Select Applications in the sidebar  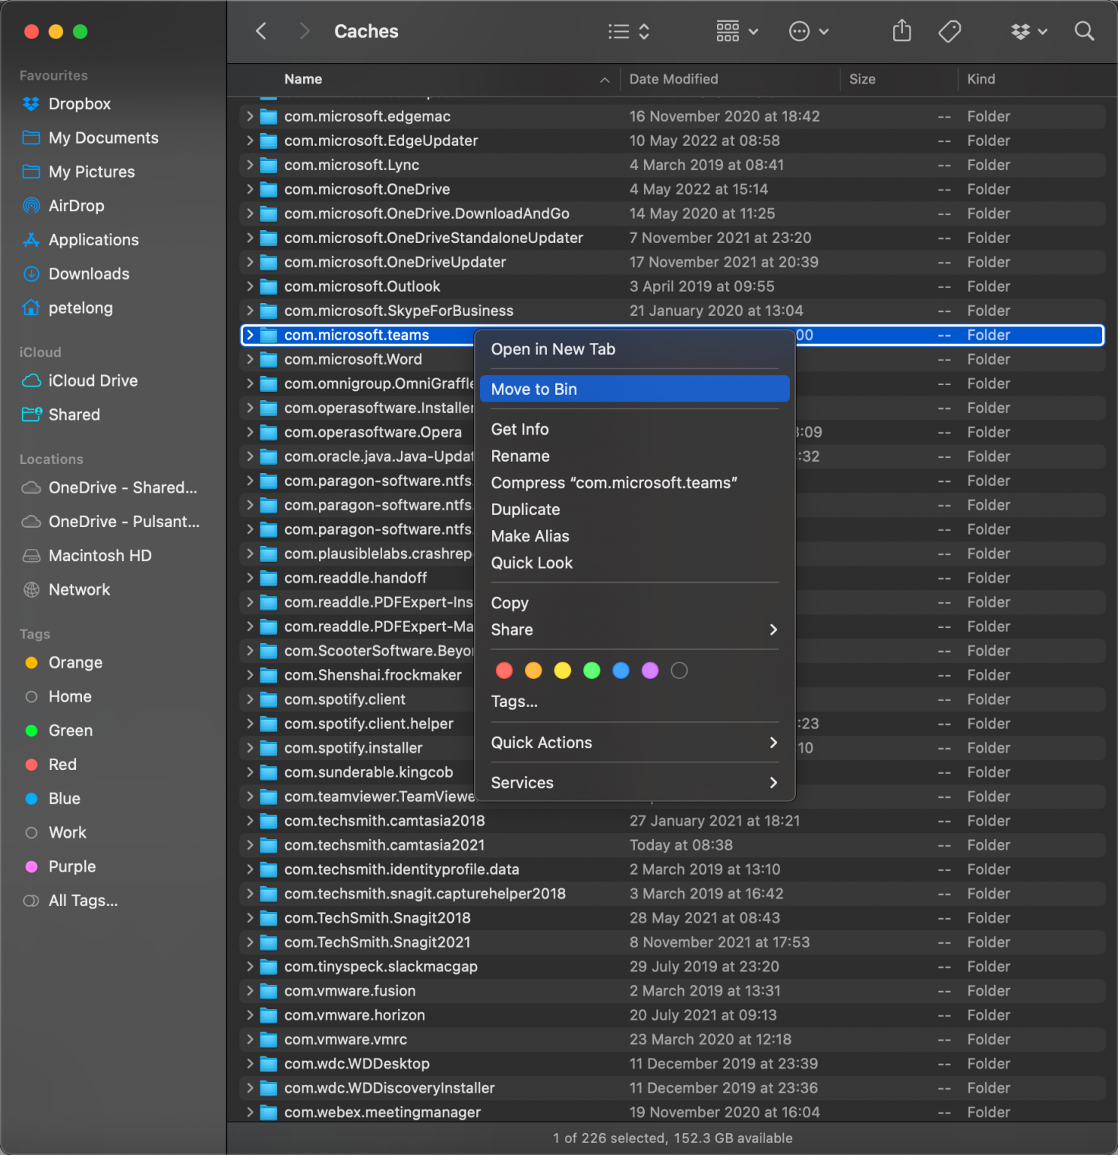pos(93,239)
